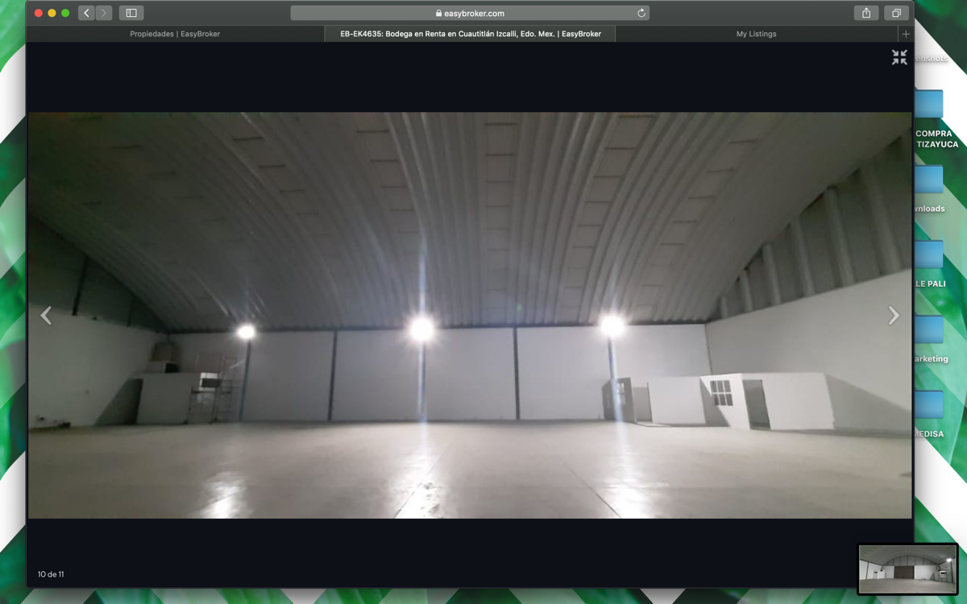Image resolution: width=967 pixels, height=604 pixels.
Task: Open a new tab with the plus button
Action: (906, 34)
